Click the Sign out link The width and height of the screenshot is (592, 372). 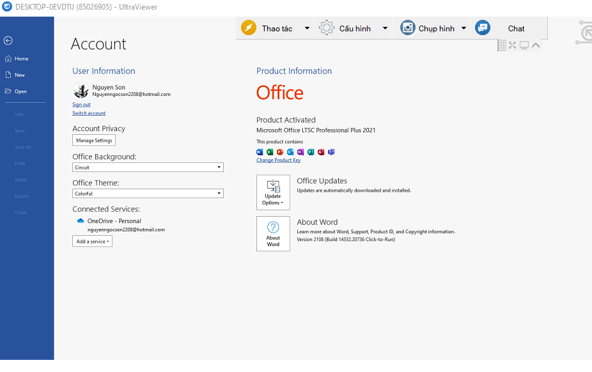[81, 105]
